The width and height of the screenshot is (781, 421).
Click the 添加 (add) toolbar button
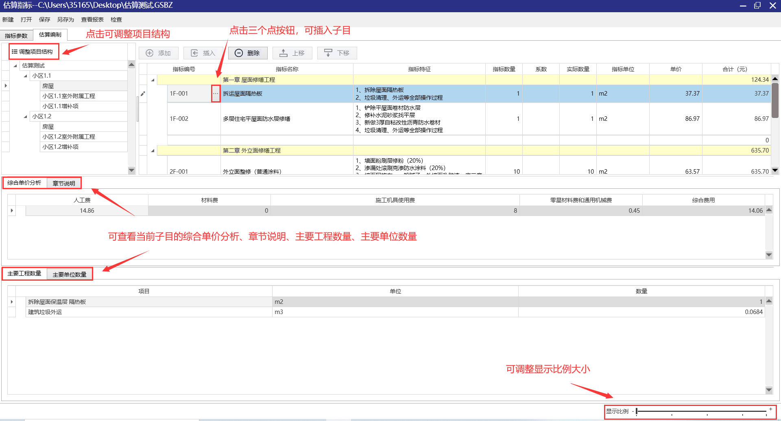tap(159, 53)
